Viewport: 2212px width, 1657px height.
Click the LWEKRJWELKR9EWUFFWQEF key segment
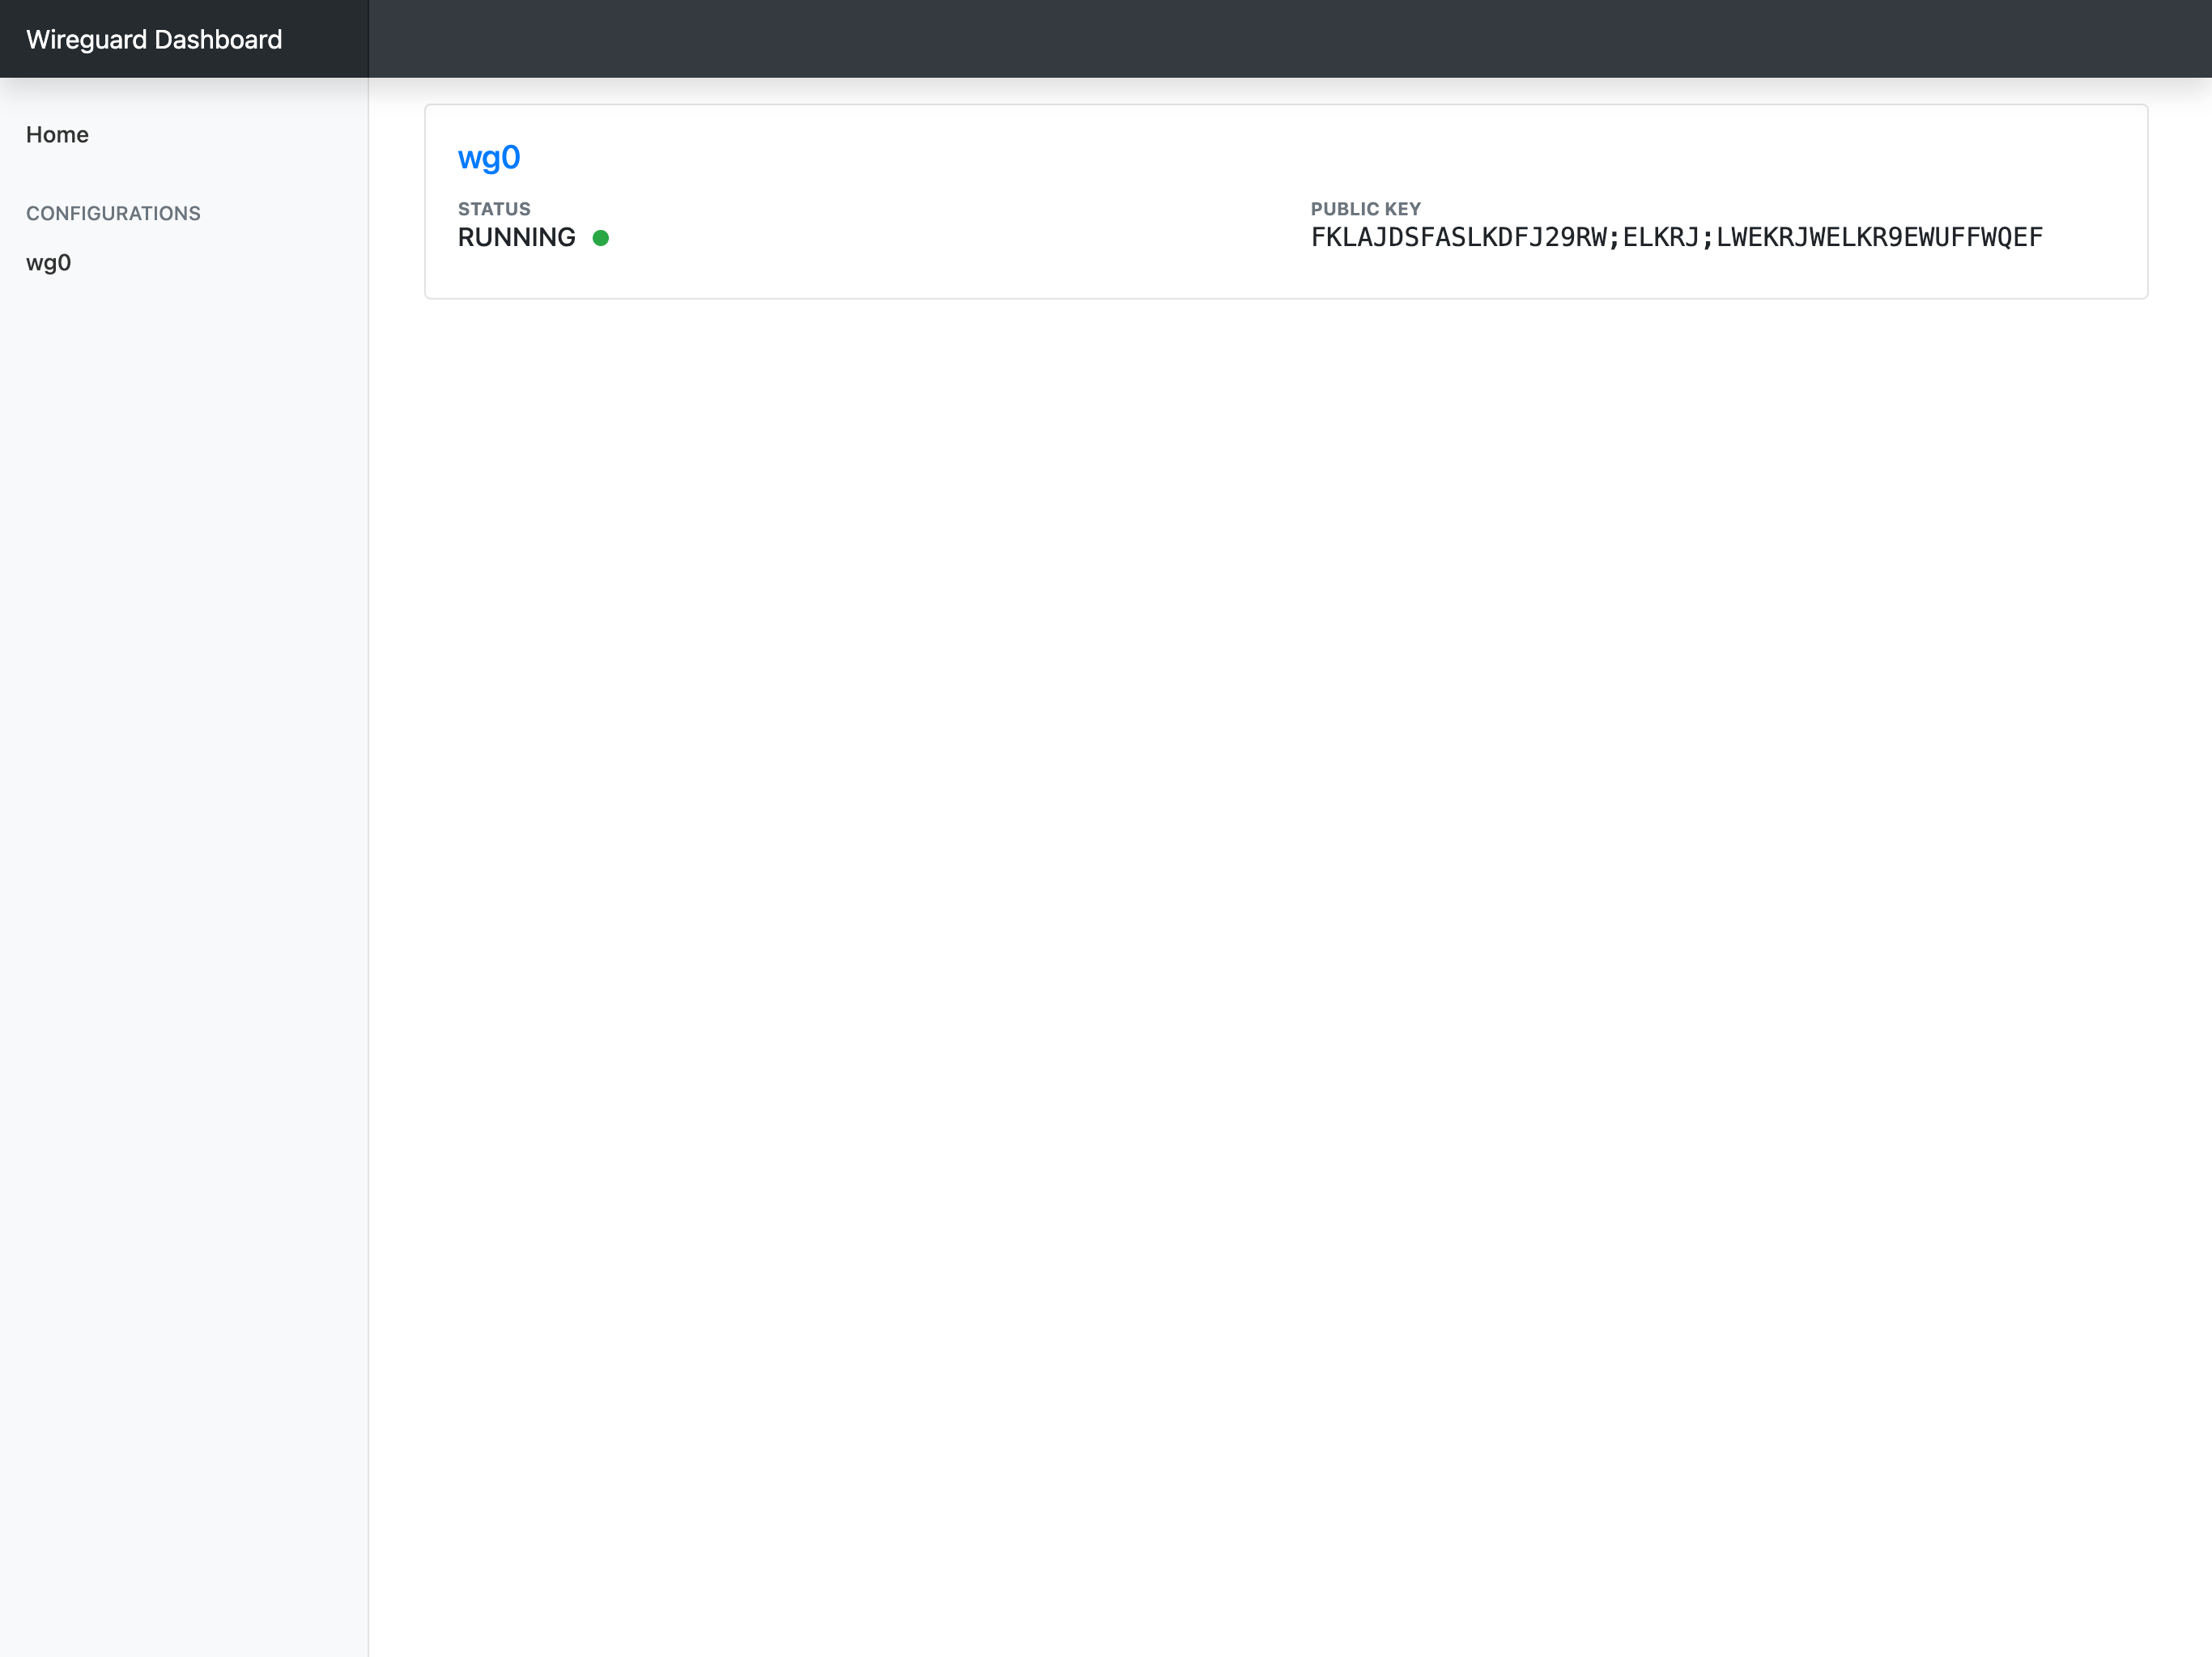1879,238
